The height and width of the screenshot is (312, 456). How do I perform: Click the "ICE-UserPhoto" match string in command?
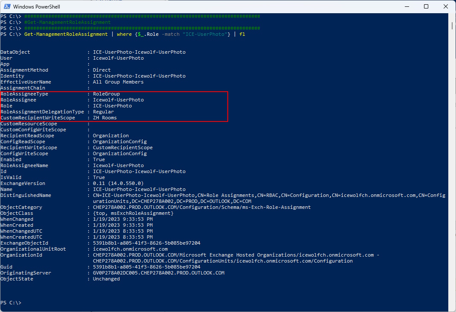tap(205, 34)
